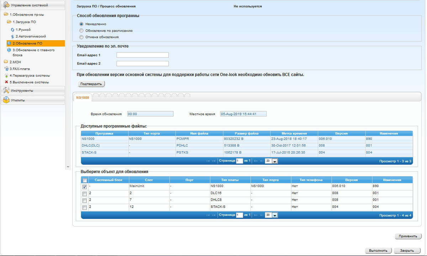Viewport: 427px width, 256px height.
Task: Click the 1.Ручной circular arrows icon
Action: [x=13, y=30]
